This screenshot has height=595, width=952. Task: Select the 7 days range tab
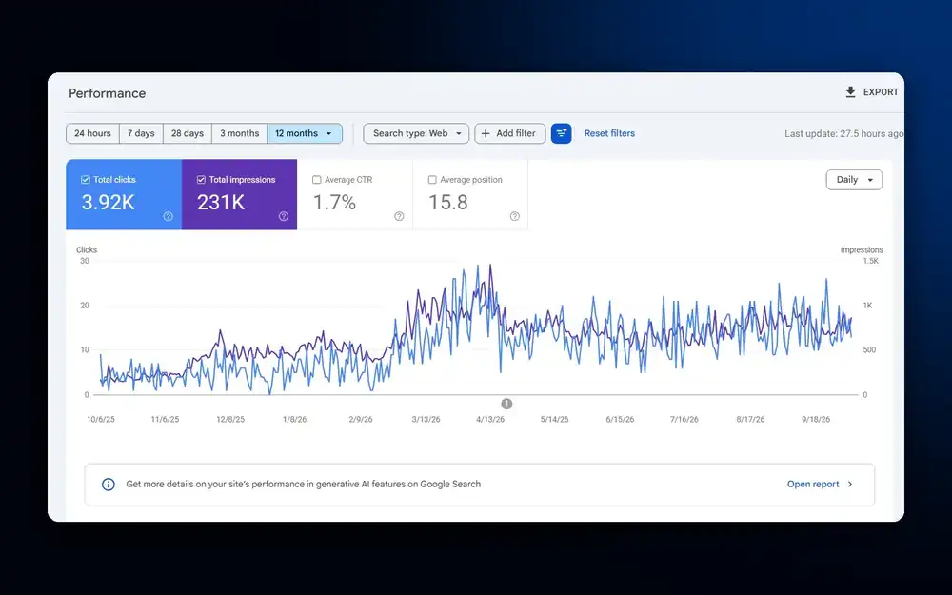[141, 133]
